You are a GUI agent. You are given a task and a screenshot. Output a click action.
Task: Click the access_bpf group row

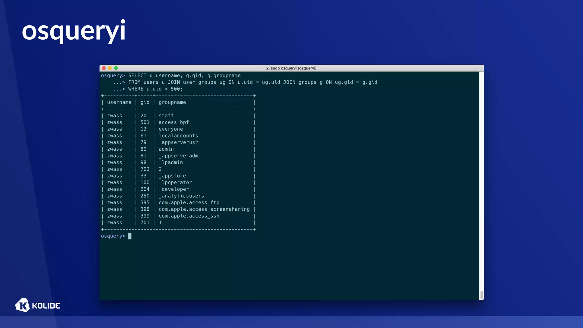click(x=174, y=122)
